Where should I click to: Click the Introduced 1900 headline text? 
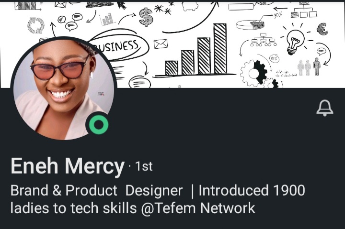coord(252,190)
